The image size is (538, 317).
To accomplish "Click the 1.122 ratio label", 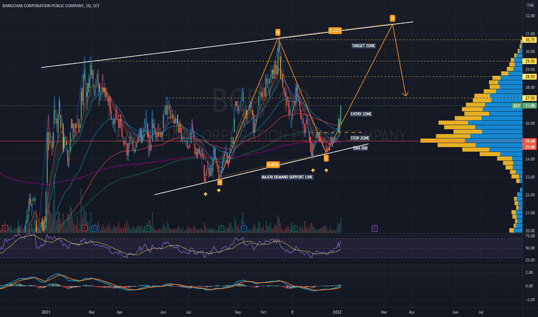I will pyautogui.click(x=335, y=31).
